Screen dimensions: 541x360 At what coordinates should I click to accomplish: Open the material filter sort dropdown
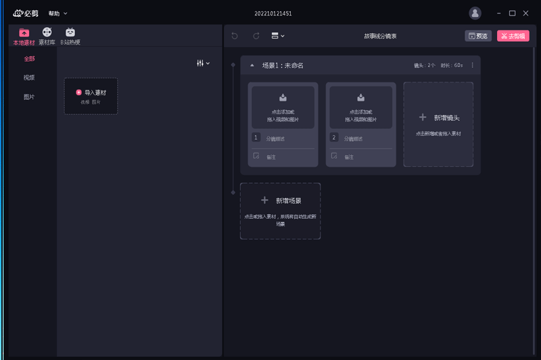tap(203, 63)
